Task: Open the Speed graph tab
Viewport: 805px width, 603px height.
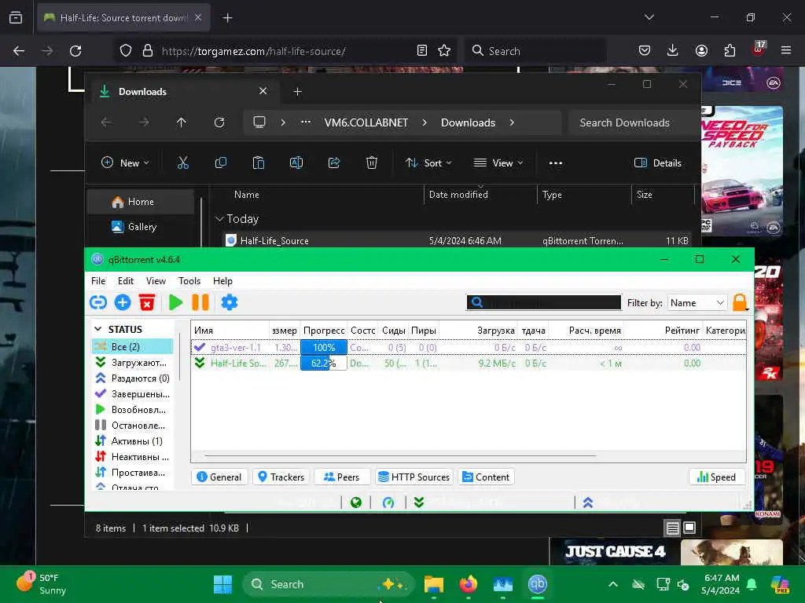Action: (717, 477)
